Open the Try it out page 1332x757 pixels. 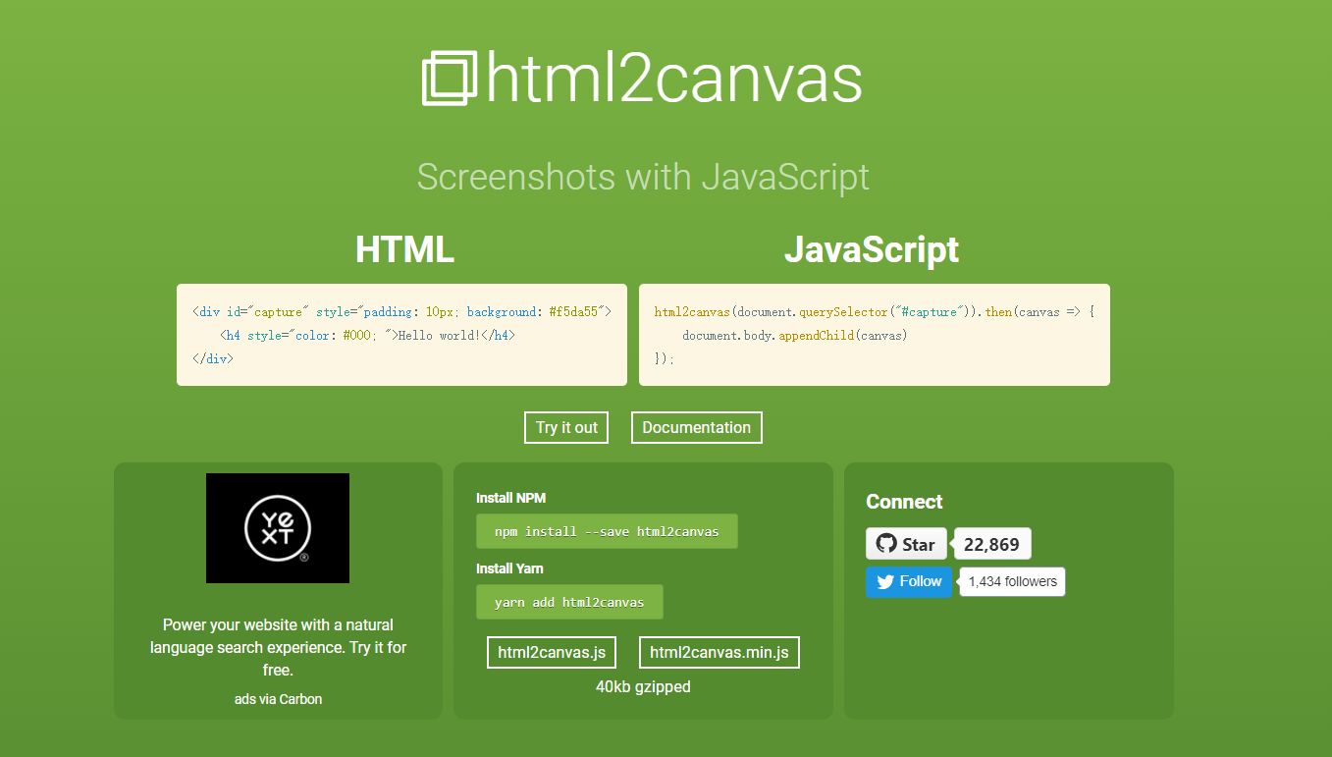[x=565, y=427]
